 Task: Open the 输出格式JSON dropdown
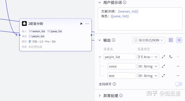point(149,40)
